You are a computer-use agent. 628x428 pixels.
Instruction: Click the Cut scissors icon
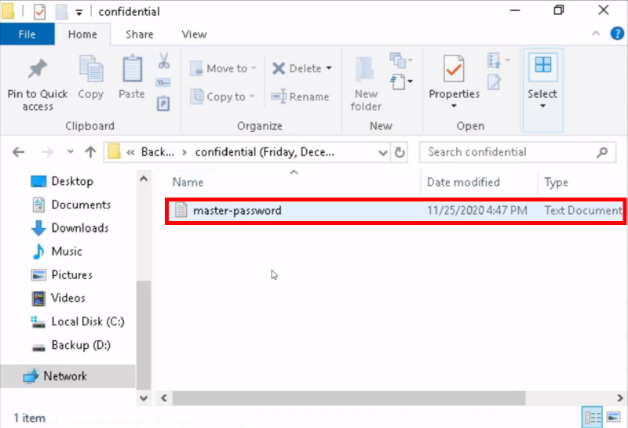pos(164,60)
